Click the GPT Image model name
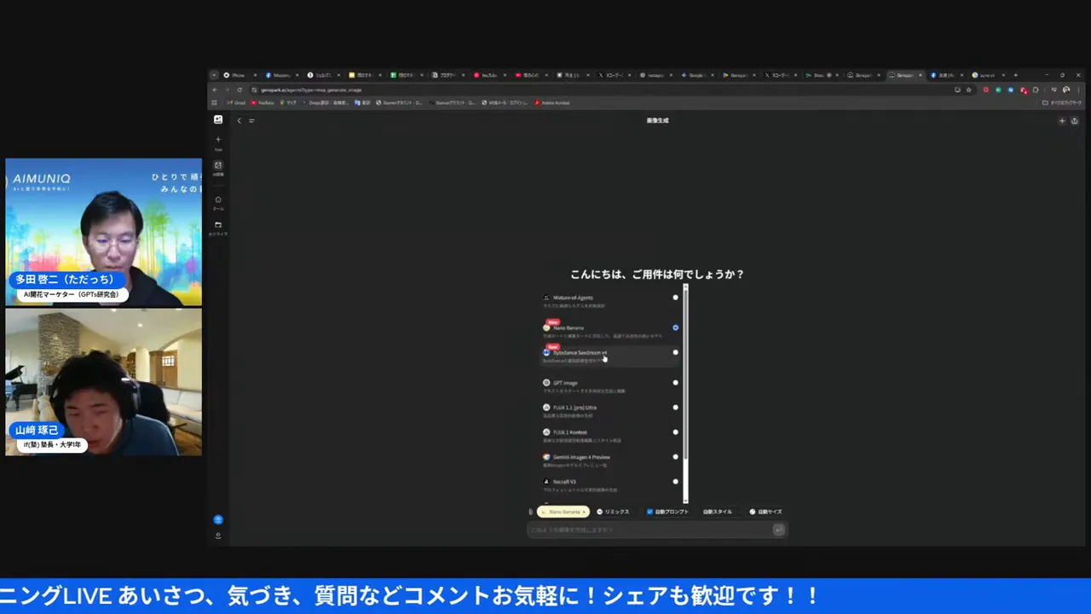 point(565,383)
